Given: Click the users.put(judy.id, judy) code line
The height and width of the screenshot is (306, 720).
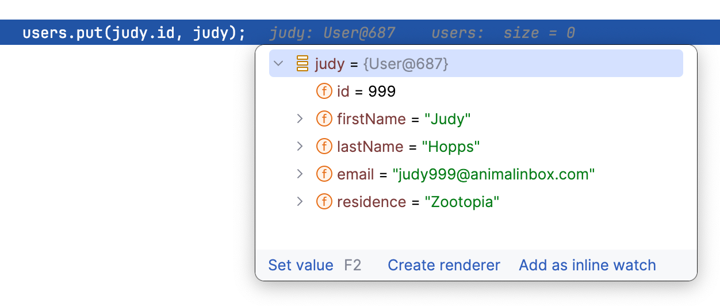Looking at the screenshot, I should 134,33.
